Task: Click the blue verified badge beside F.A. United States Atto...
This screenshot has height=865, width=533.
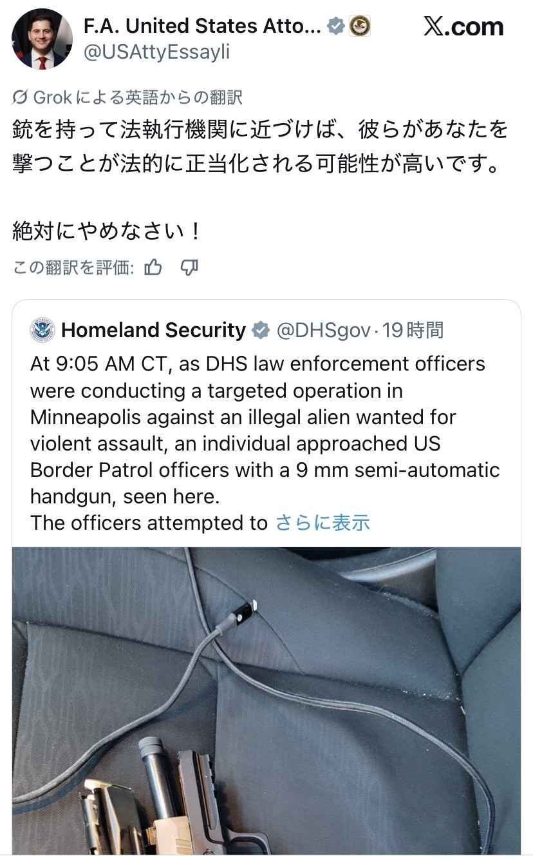Action: coord(335,26)
